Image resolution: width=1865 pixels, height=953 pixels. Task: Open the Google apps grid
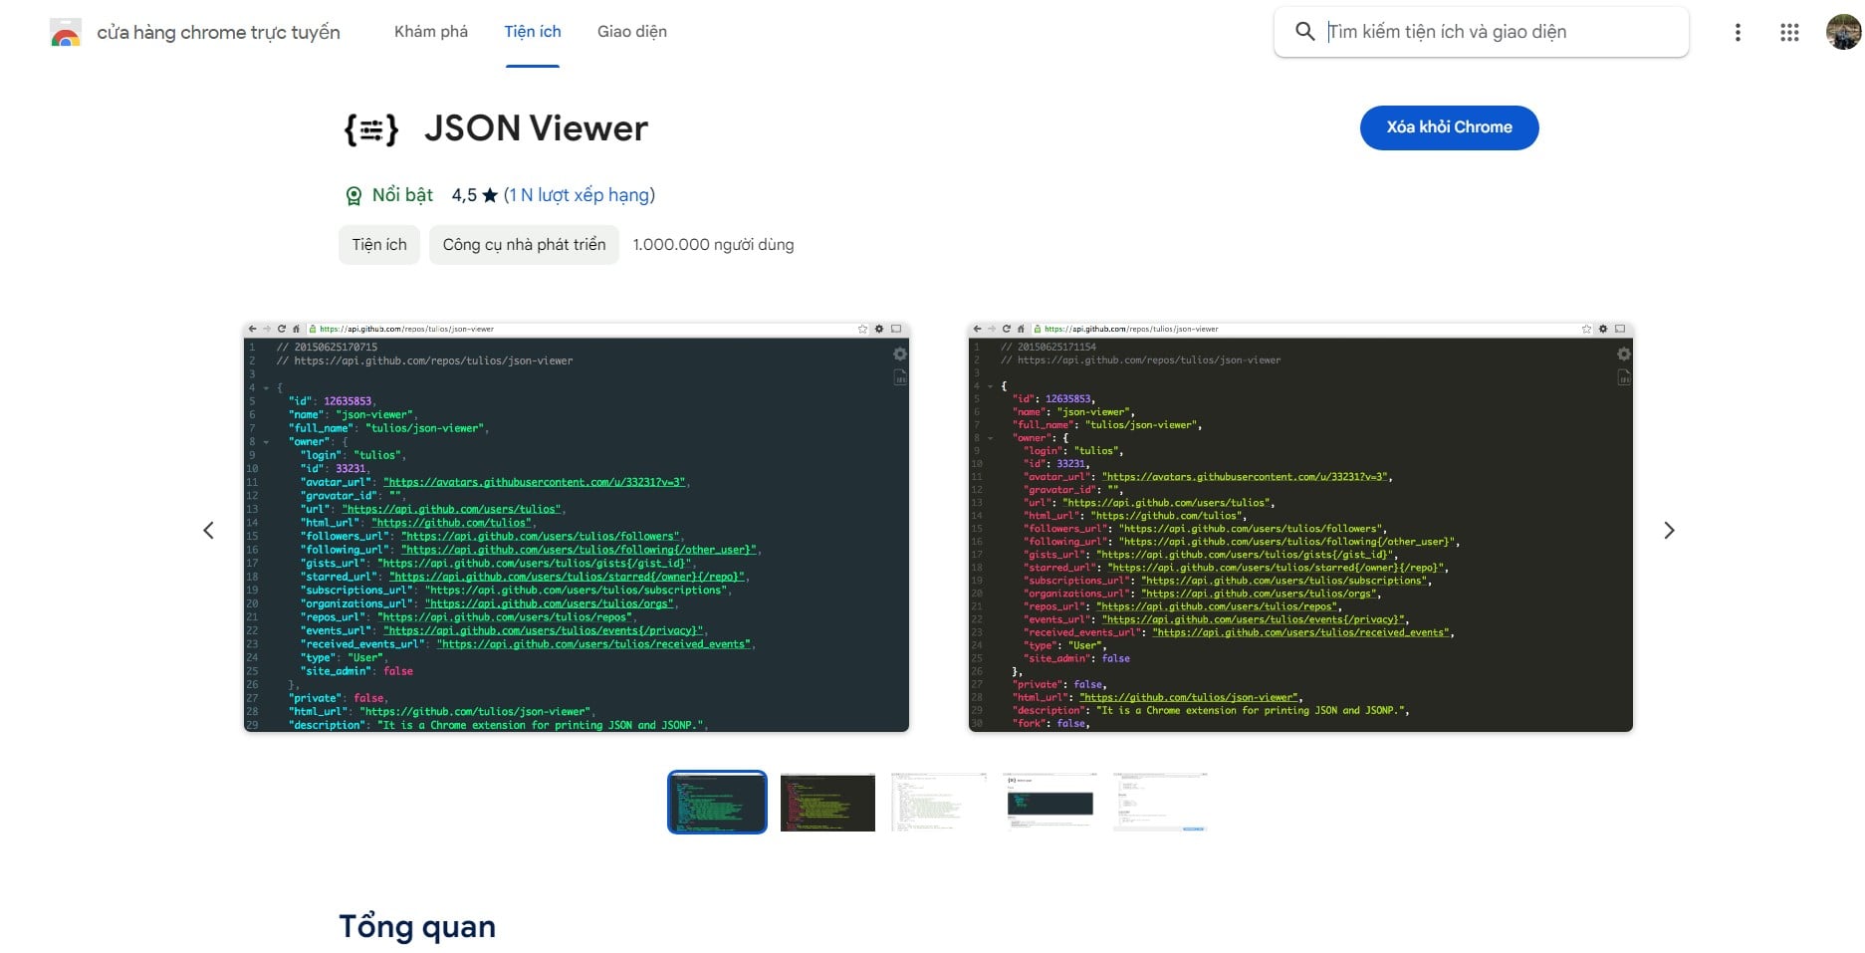click(x=1789, y=32)
